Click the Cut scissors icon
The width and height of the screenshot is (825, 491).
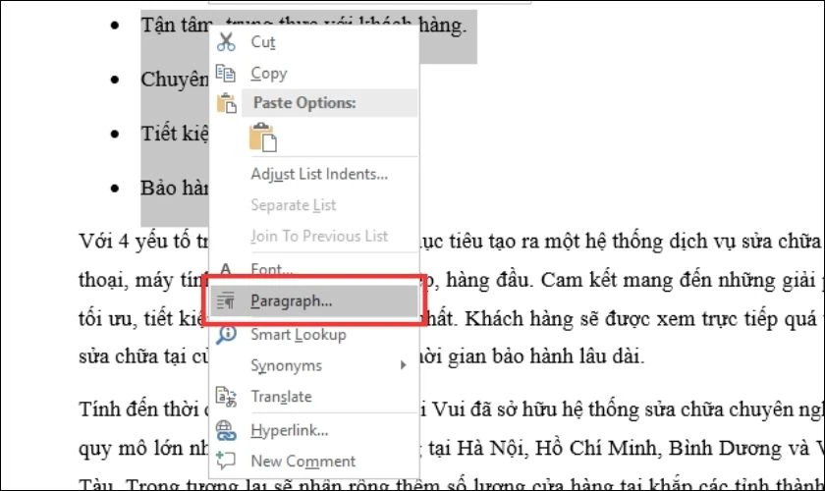point(226,42)
